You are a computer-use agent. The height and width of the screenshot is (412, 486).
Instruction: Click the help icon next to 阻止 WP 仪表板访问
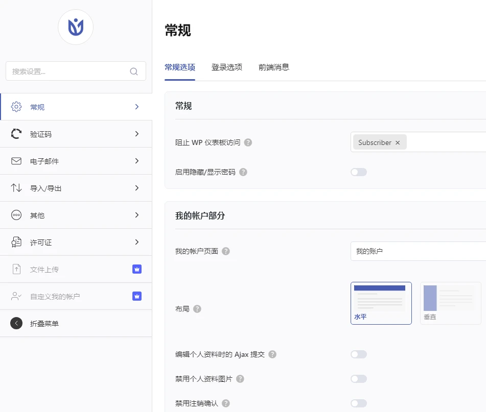pyautogui.click(x=248, y=142)
